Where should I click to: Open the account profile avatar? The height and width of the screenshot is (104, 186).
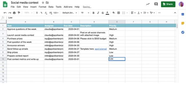tap(181, 4)
